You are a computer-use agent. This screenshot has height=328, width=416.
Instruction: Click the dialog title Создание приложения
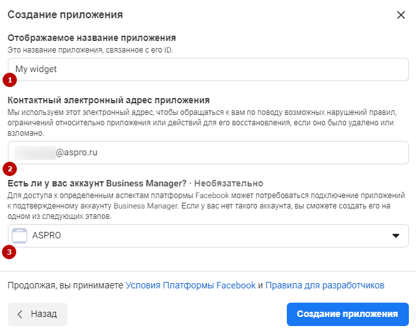pyautogui.click(x=66, y=14)
